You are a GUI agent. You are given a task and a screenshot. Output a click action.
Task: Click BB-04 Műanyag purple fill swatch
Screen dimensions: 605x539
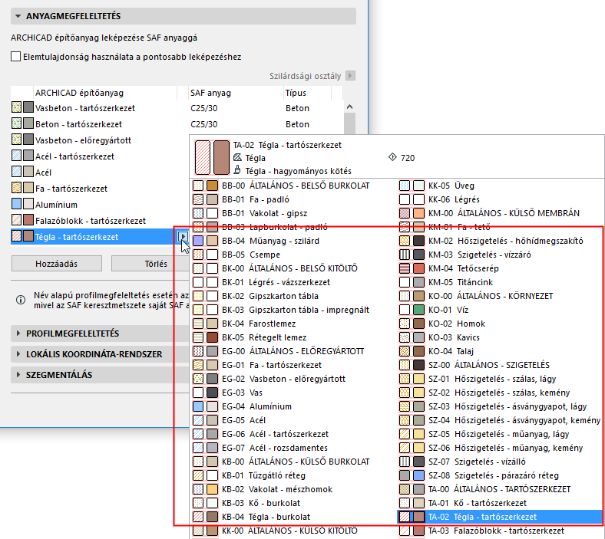198,241
